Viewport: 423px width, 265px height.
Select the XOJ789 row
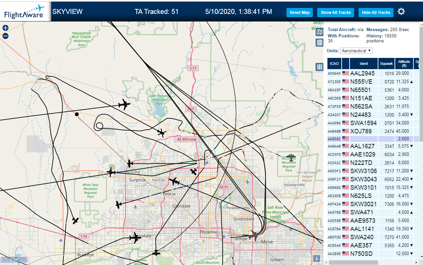point(373,131)
